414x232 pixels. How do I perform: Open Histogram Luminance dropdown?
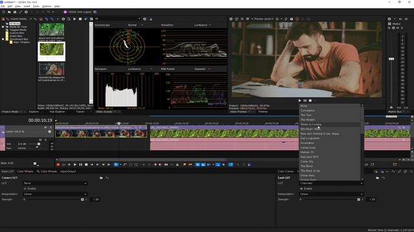tap(140, 69)
